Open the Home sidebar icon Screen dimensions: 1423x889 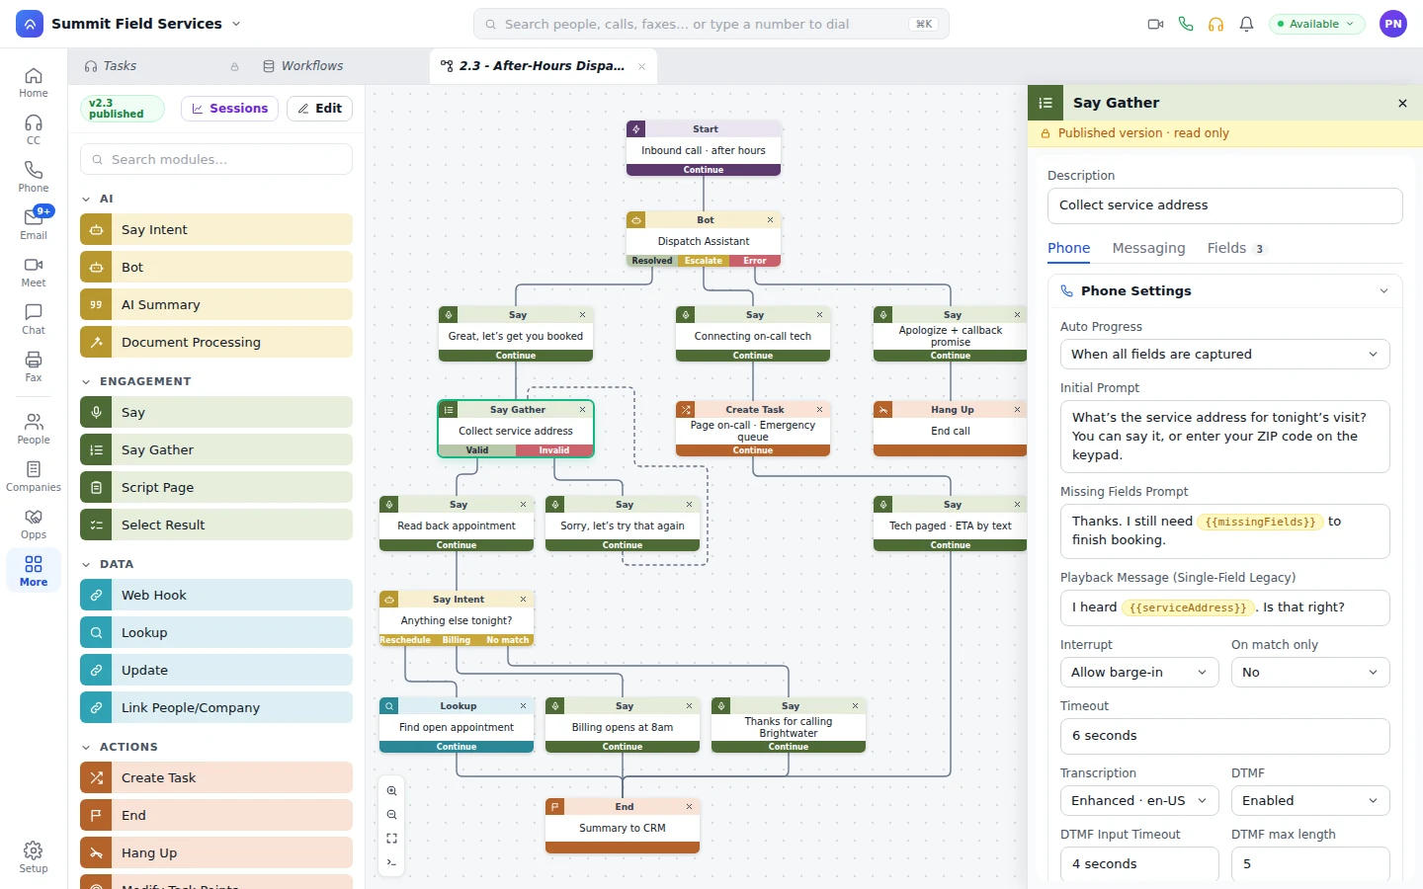(x=34, y=82)
